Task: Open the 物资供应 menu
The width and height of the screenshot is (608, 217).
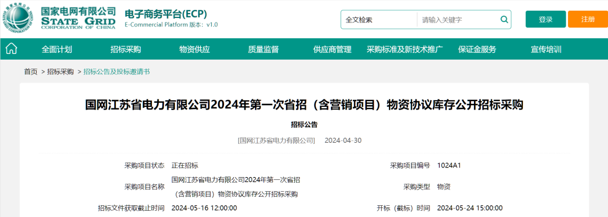Action: pos(194,49)
